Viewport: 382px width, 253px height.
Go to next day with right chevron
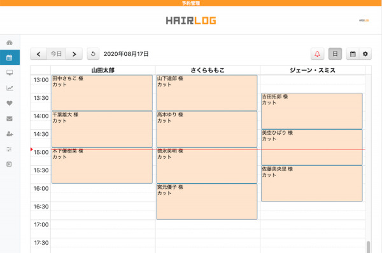point(74,54)
